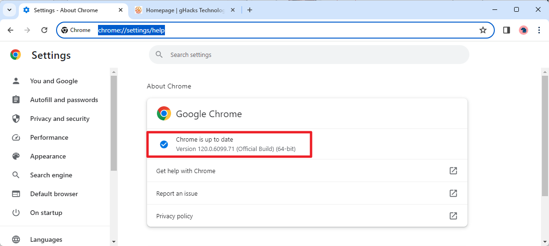Screen dimensions: 549x246
Task: Click the Settings page title
Action: pyautogui.click(x=51, y=55)
